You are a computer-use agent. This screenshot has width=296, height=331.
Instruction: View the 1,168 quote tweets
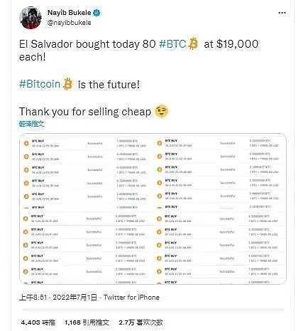[87, 322]
